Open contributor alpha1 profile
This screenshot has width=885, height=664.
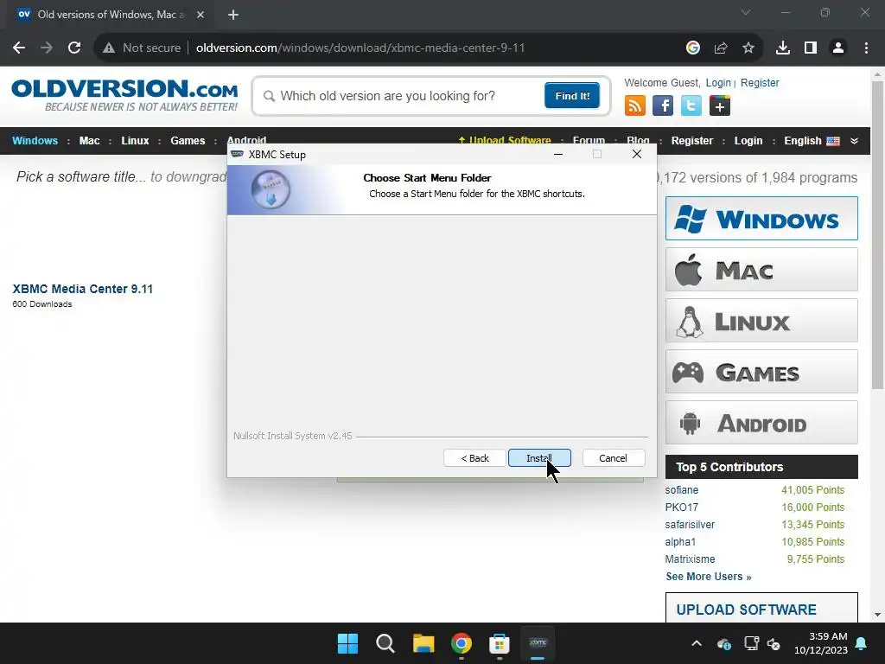tap(680, 542)
